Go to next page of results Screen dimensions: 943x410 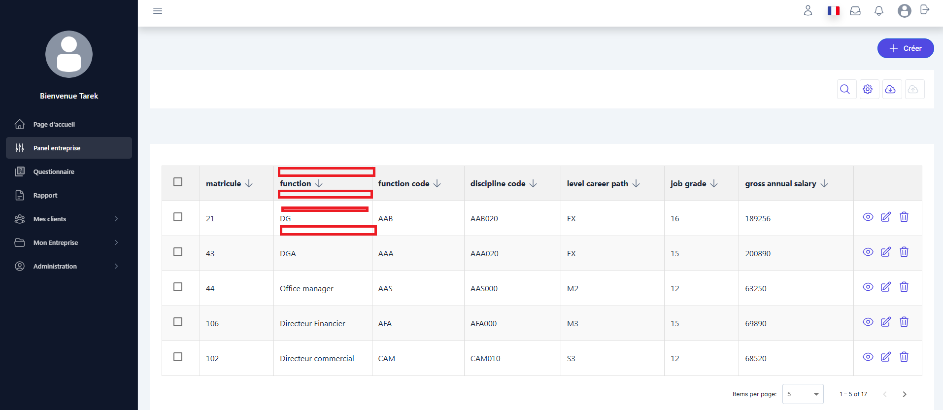coord(905,394)
